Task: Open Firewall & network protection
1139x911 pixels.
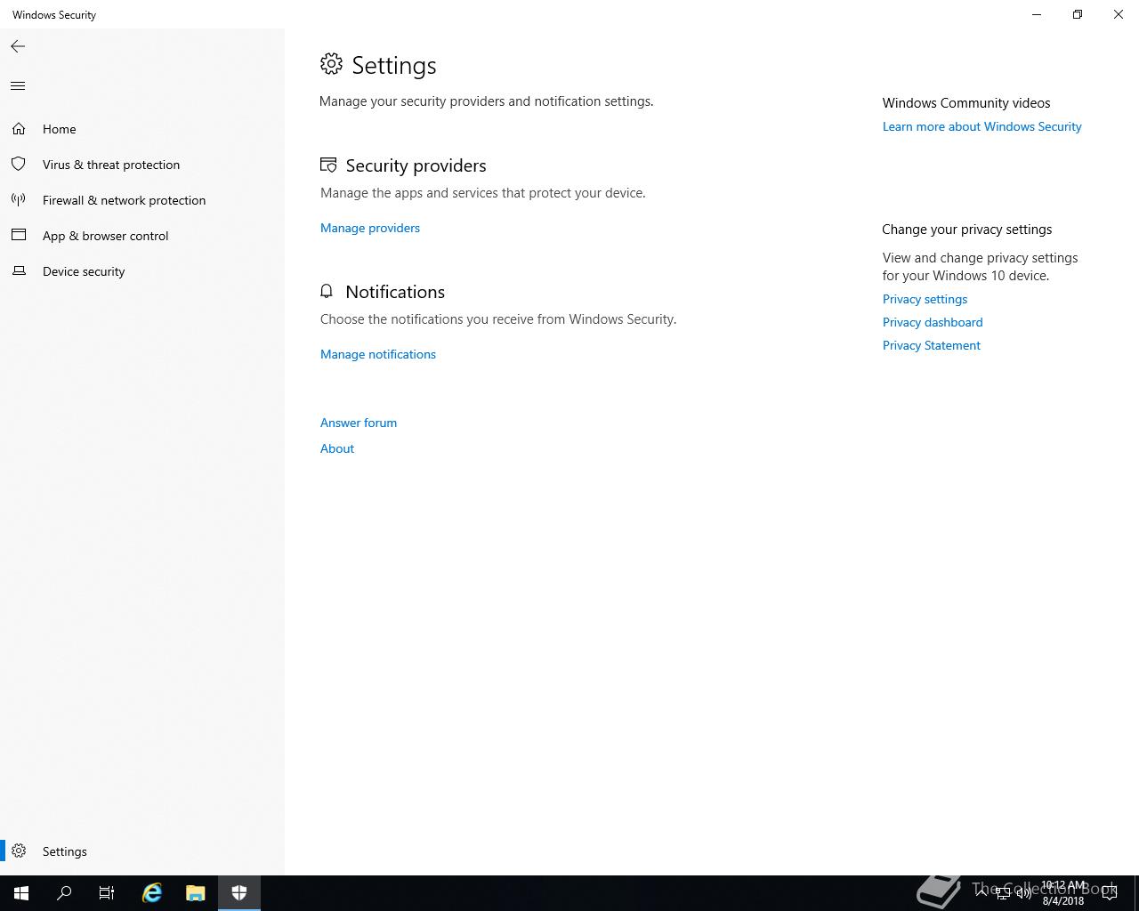Action: (142, 200)
